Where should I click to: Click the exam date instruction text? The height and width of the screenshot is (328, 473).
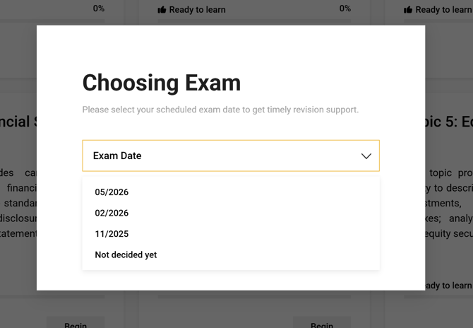(x=220, y=110)
